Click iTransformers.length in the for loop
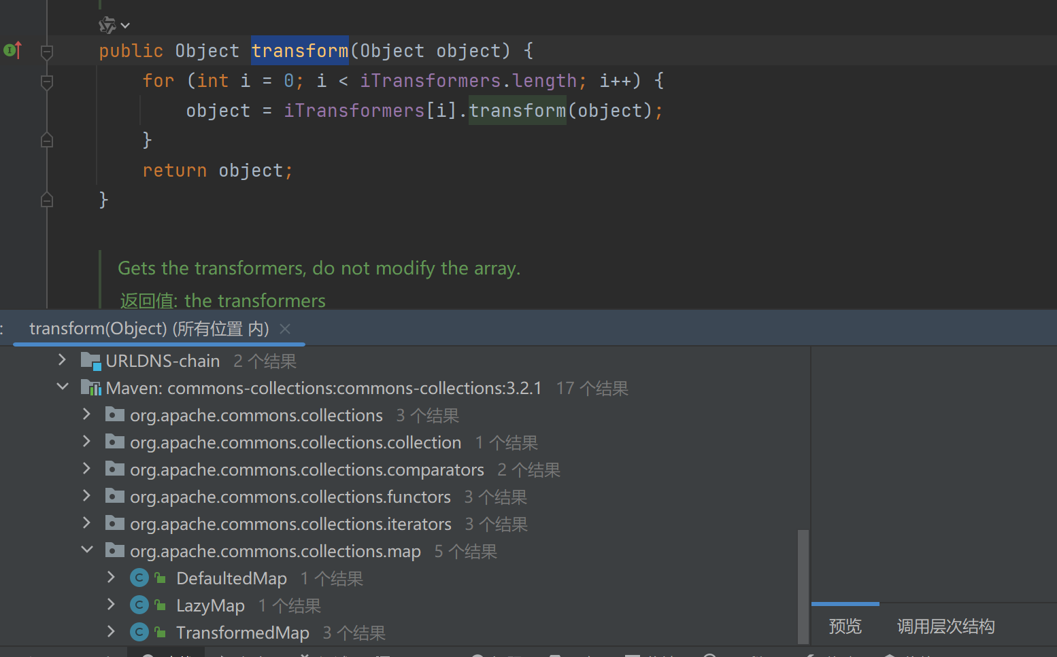 coord(469,81)
